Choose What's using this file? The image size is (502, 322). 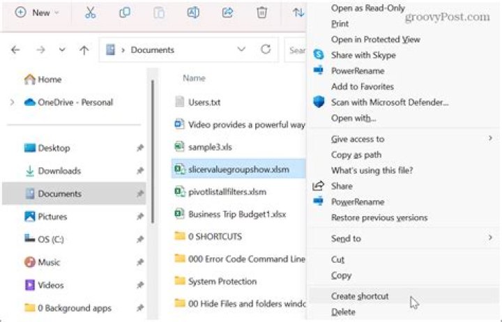point(372,170)
